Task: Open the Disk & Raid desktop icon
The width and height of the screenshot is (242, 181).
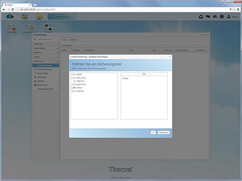Action: 12,27
